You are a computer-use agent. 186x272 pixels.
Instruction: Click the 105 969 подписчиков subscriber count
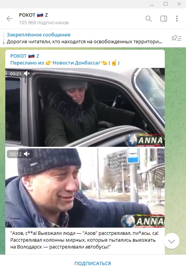(44, 23)
